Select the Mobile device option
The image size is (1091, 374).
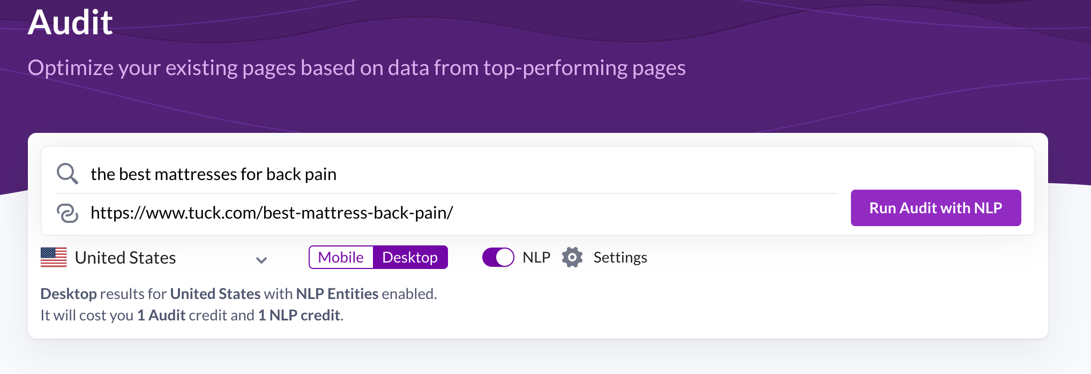click(x=341, y=257)
